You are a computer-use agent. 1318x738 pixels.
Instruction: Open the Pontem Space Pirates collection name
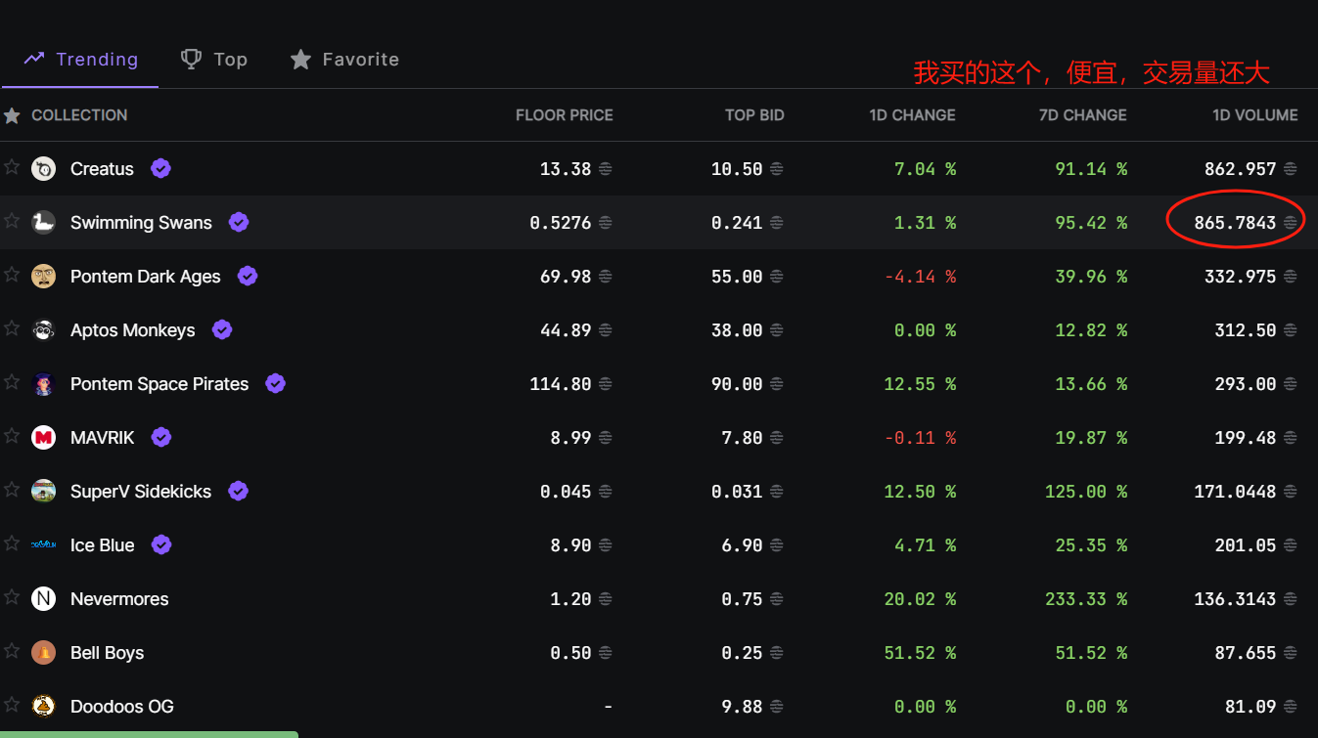159,384
